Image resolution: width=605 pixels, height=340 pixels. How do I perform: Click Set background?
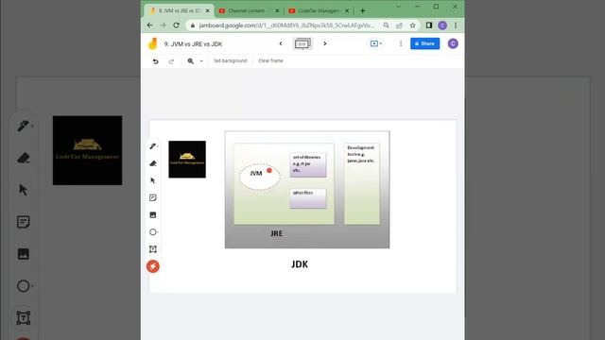point(231,60)
